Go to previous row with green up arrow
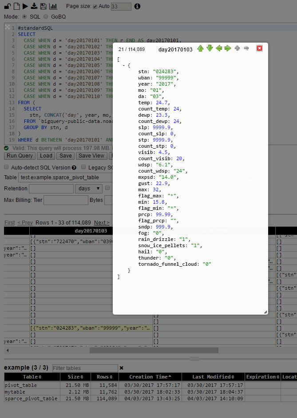Screen dimensions: 297x418 201,48
